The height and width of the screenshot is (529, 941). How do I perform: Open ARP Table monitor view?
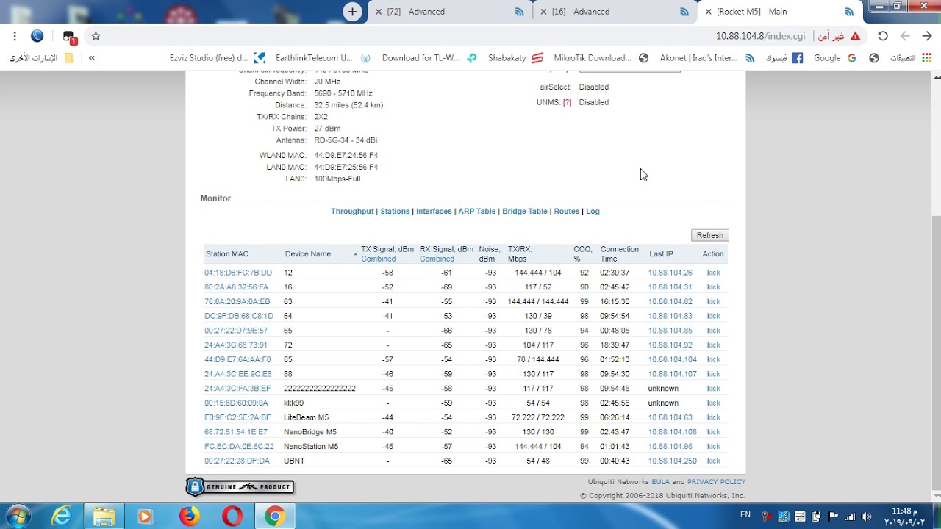click(477, 211)
